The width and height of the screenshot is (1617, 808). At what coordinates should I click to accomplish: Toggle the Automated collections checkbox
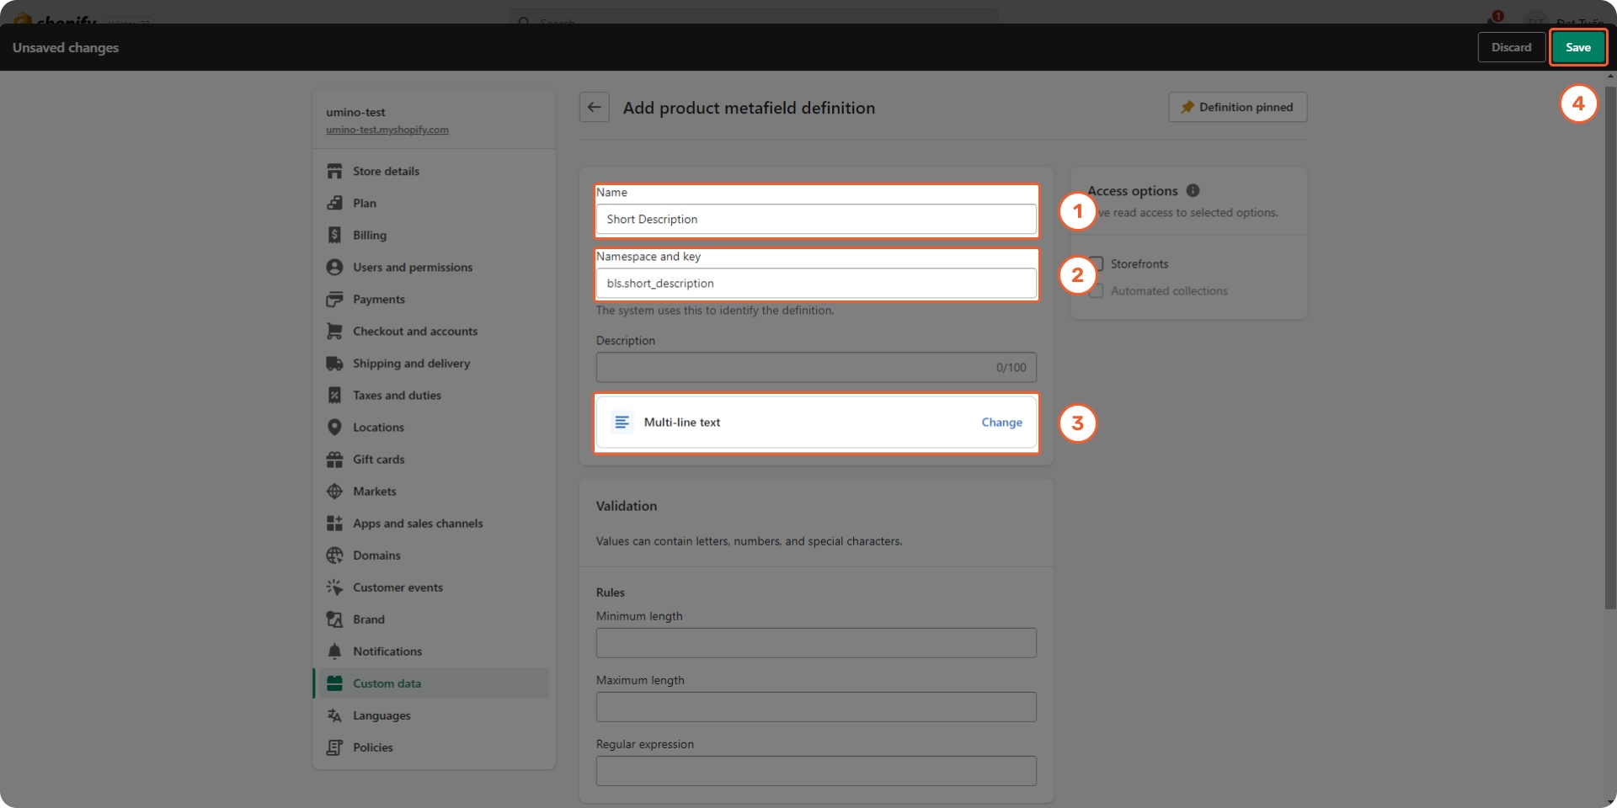tap(1097, 291)
